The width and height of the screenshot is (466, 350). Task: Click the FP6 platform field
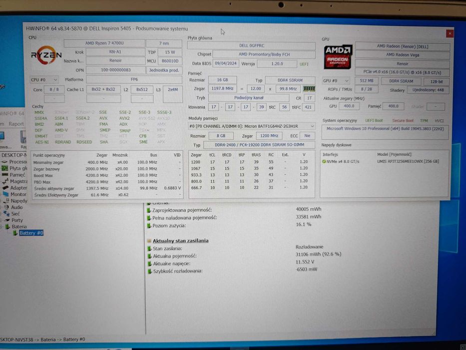[x=134, y=79]
